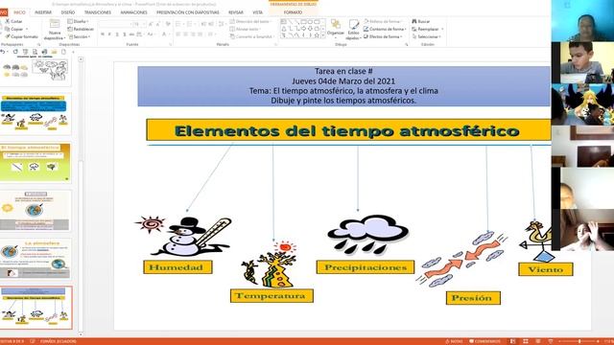
Task: Adjust the zoom slider in status bar
Action: [x=579, y=341]
